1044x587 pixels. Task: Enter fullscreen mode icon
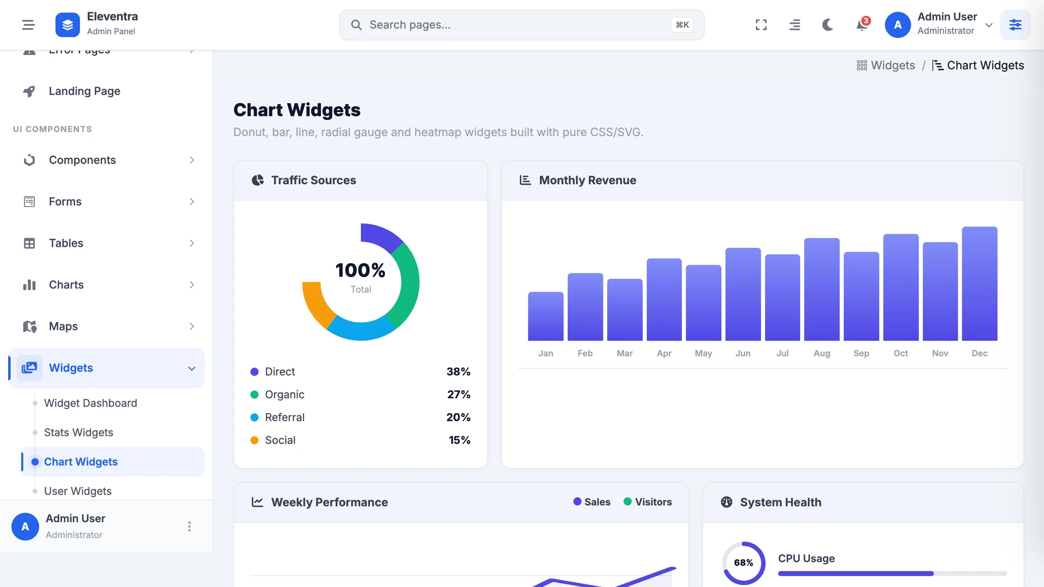(761, 24)
